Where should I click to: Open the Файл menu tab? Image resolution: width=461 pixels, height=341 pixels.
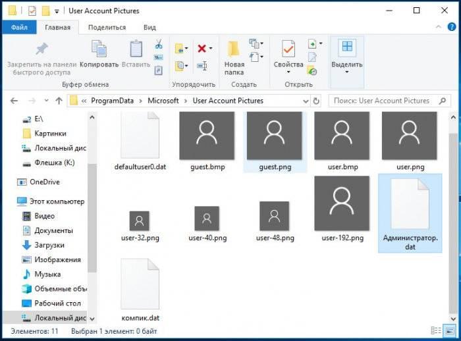[19, 28]
